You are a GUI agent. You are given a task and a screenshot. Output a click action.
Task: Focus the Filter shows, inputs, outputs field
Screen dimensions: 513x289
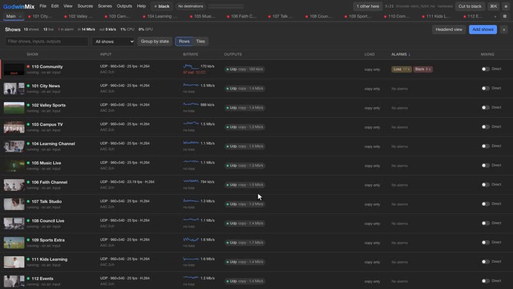pyautogui.click(x=46, y=41)
